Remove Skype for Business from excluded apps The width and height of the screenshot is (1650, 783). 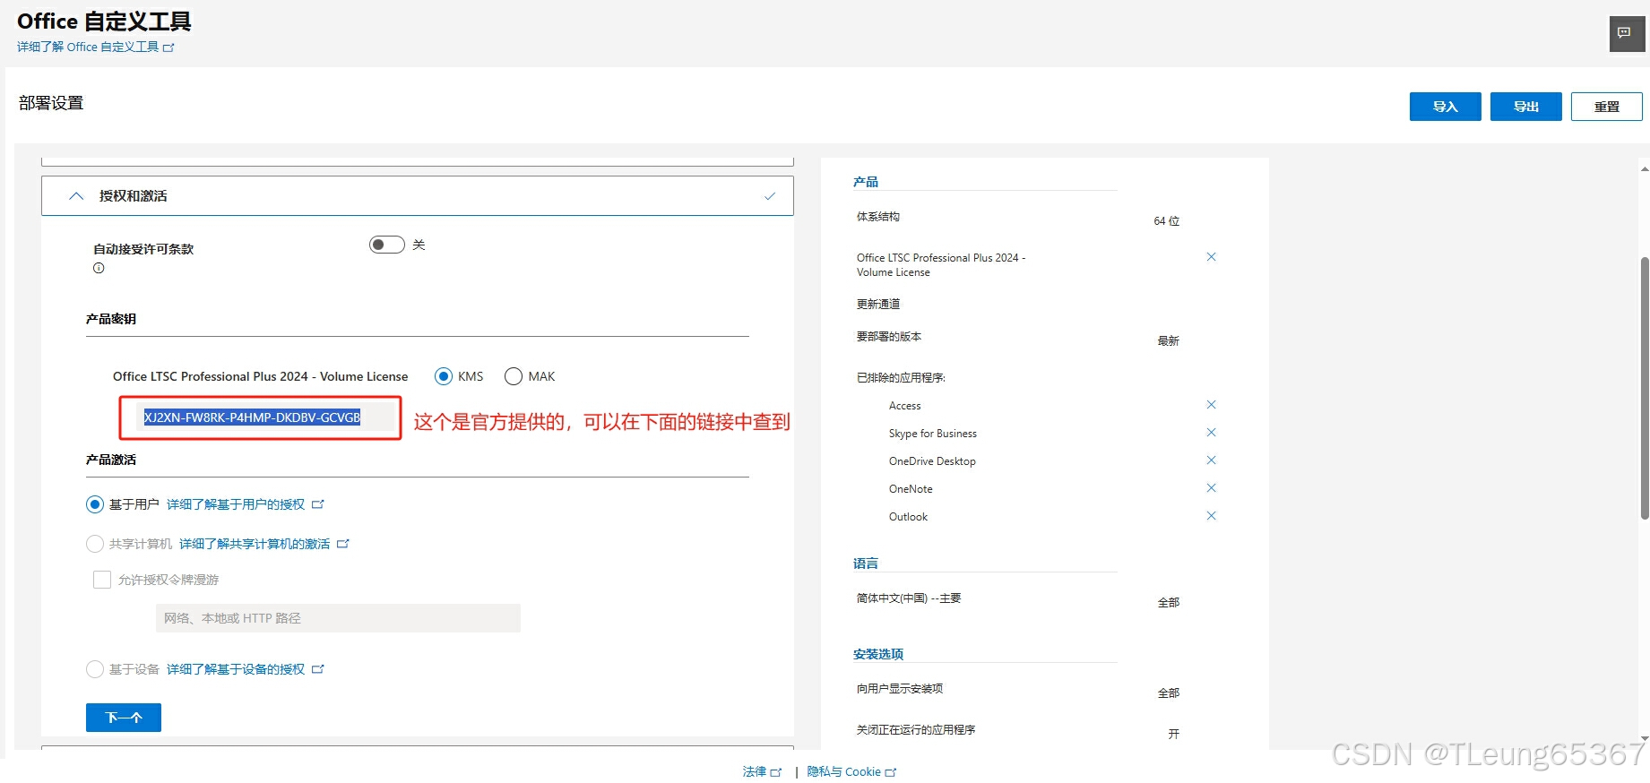click(1211, 433)
